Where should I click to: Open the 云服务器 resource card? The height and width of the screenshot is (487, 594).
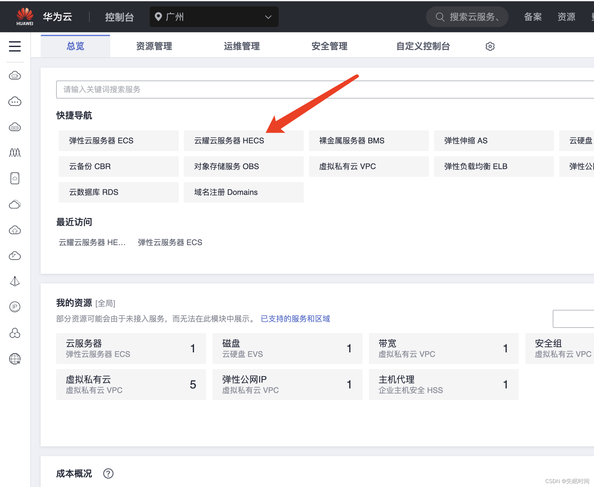(x=131, y=349)
